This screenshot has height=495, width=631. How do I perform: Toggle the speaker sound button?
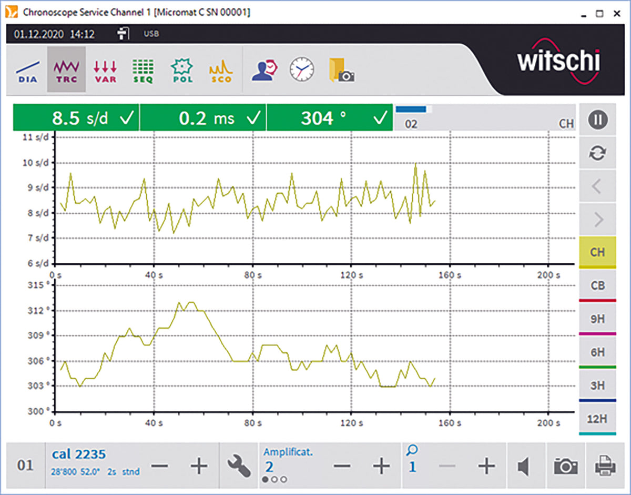523,466
